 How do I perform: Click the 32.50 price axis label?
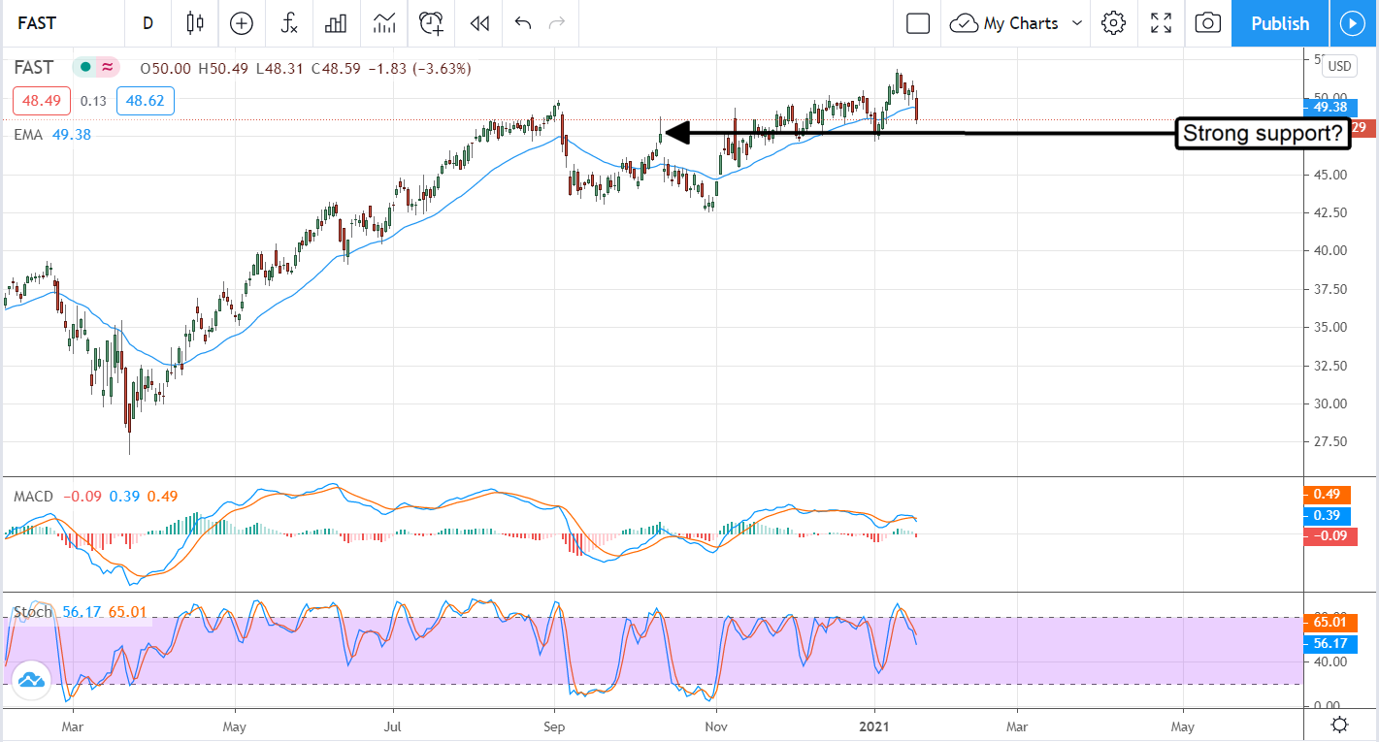pyautogui.click(x=1330, y=366)
